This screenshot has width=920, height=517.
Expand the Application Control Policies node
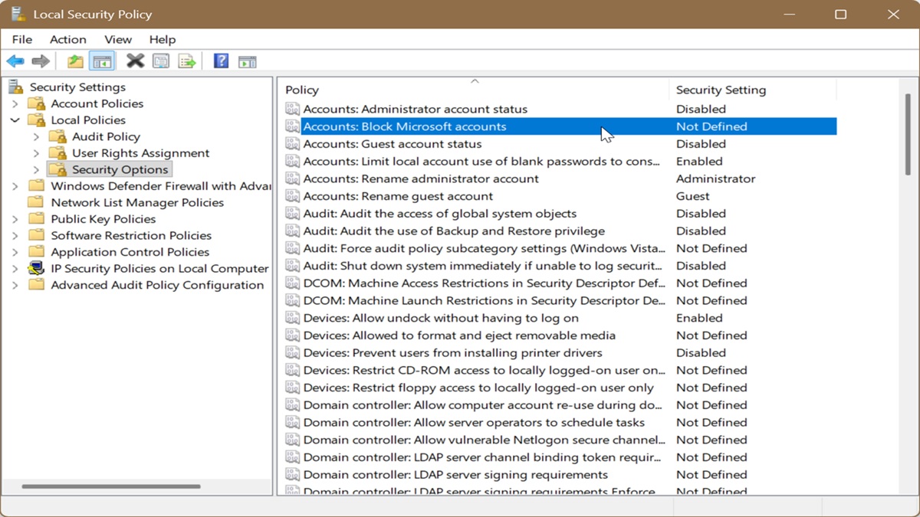click(15, 252)
